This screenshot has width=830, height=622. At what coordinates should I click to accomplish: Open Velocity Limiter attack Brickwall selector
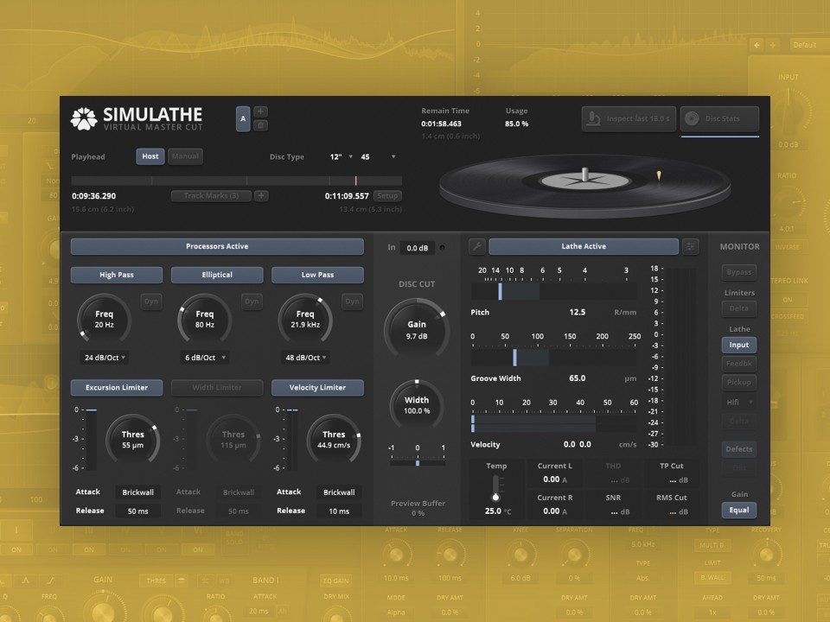(x=339, y=492)
